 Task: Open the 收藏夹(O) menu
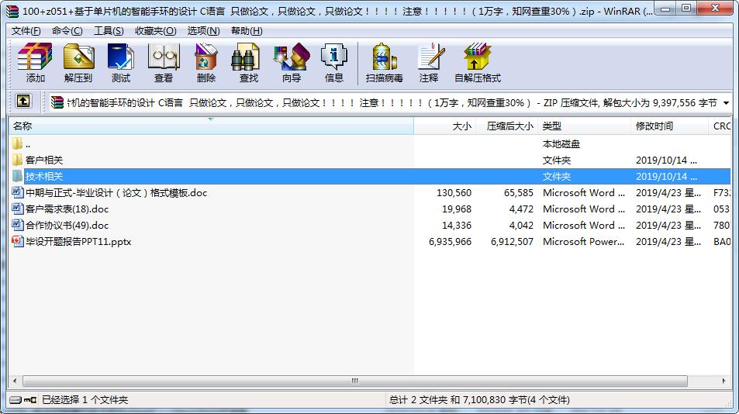click(x=156, y=30)
